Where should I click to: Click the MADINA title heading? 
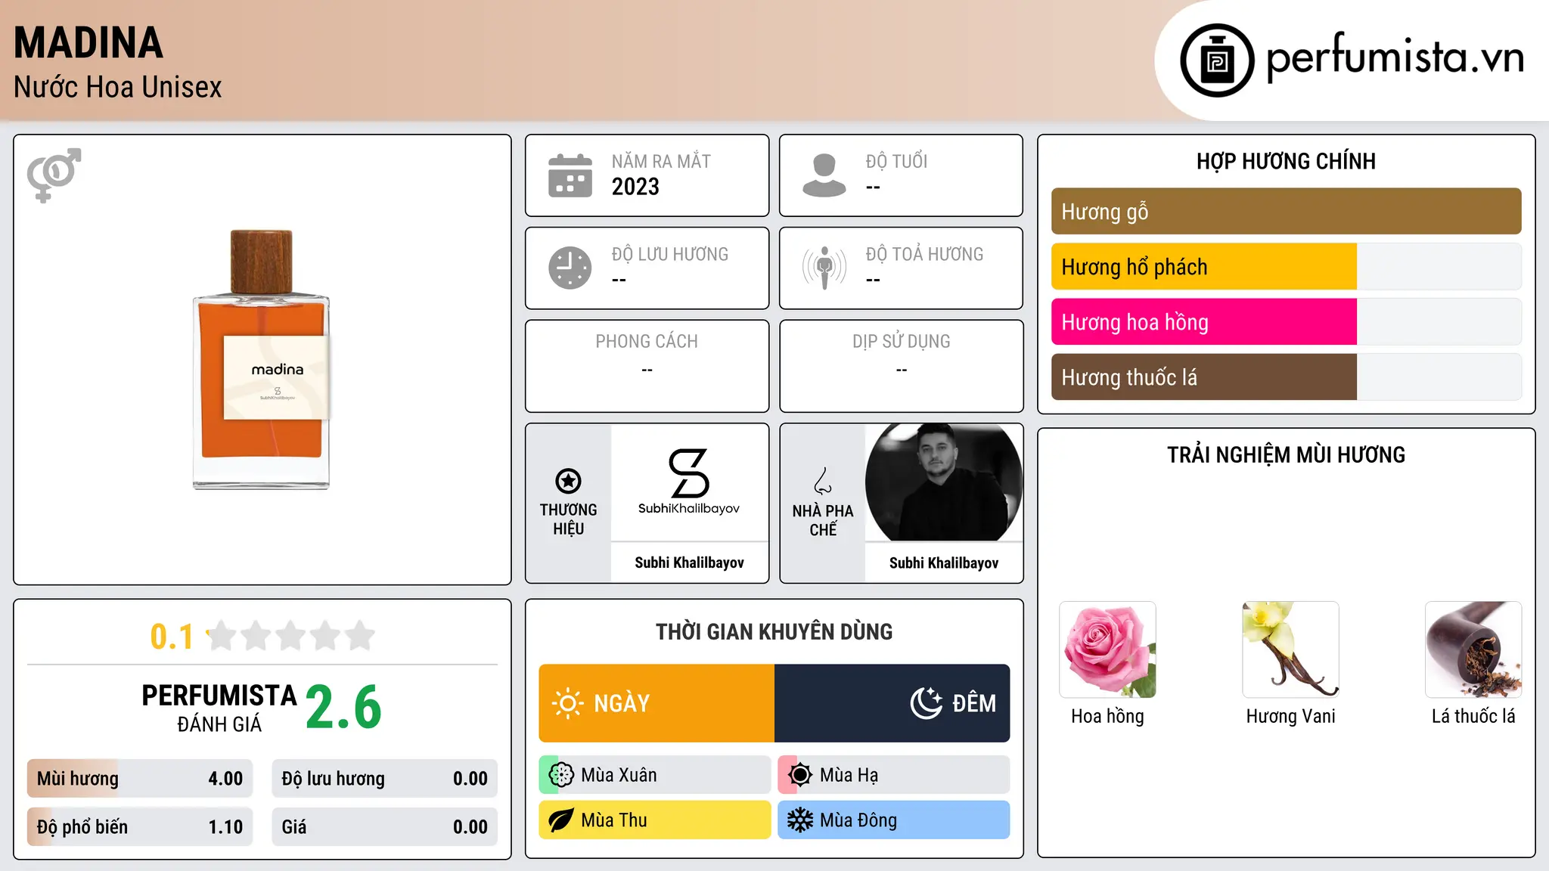coord(88,43)
